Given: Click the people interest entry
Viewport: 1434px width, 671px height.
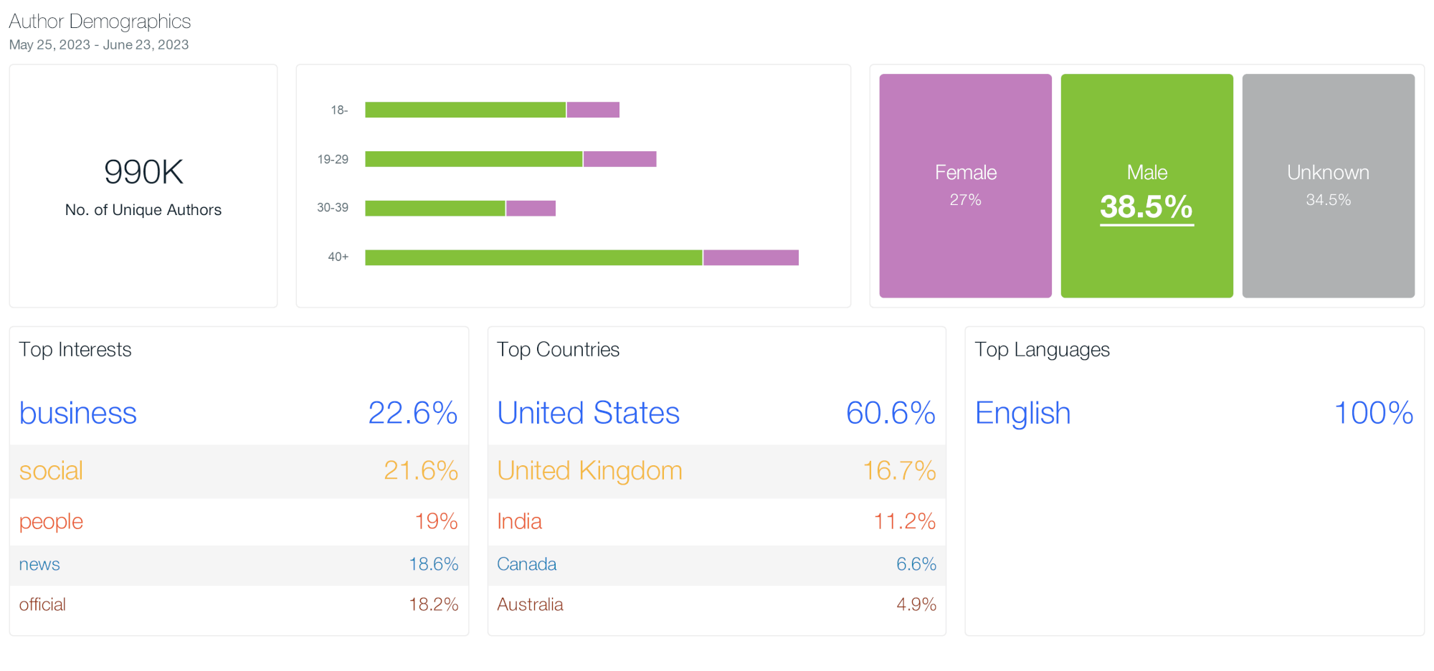Looking at the screenshot, I should click(51, 521).
